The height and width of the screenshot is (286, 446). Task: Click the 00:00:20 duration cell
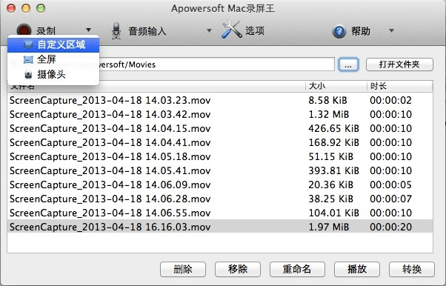pyautogui.click(x=391, y=227)
